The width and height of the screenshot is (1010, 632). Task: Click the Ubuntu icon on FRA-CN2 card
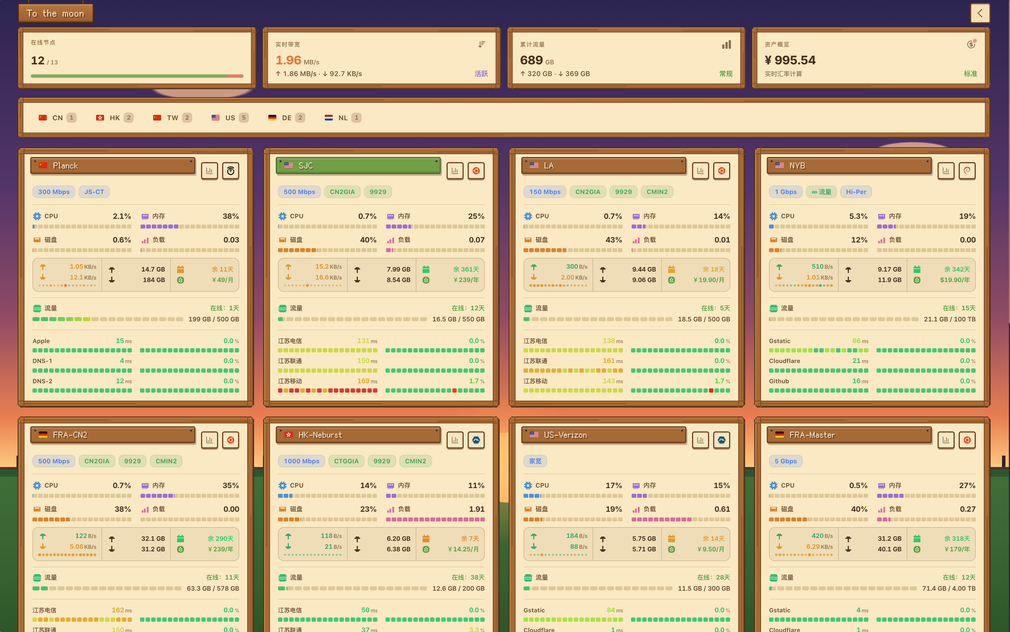[x=230, y=440]
